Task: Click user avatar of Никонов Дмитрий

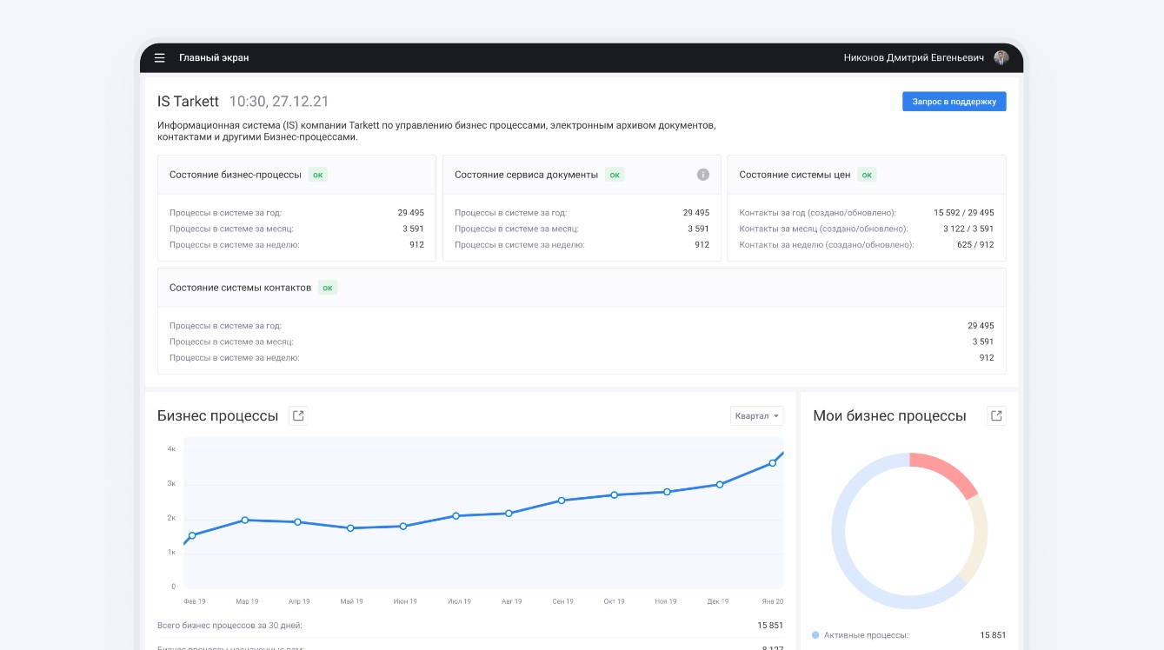Action: coord(1001,58)
